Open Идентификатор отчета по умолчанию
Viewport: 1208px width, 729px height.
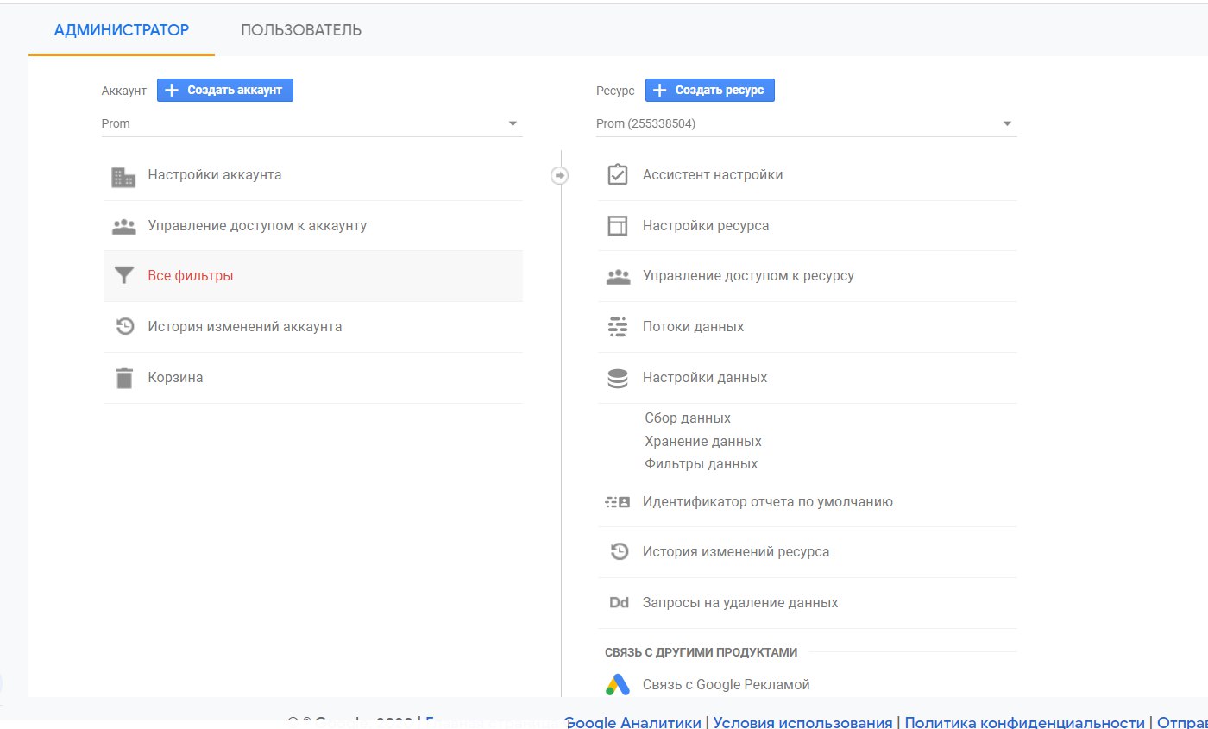(807, 501)
